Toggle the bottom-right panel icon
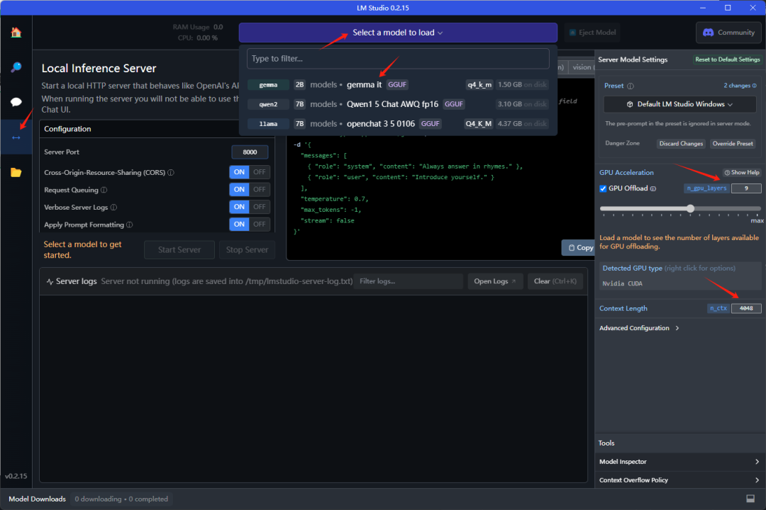 (x=750, y=498)
